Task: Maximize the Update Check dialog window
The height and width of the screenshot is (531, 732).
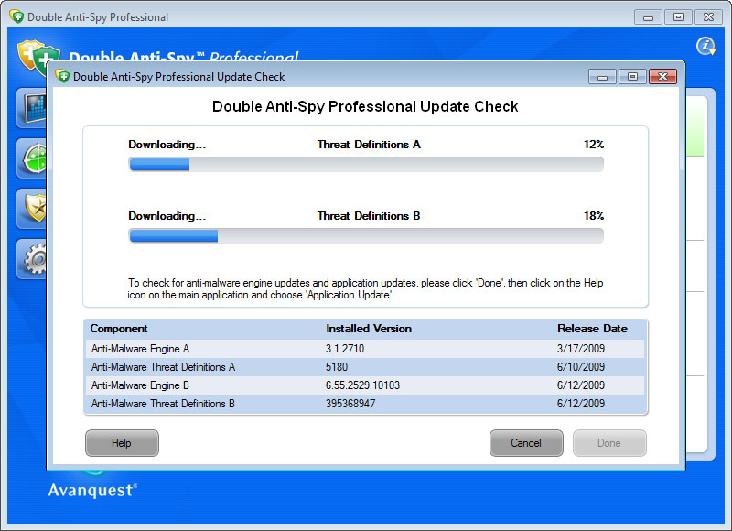Action: click(x=631, y=77)
